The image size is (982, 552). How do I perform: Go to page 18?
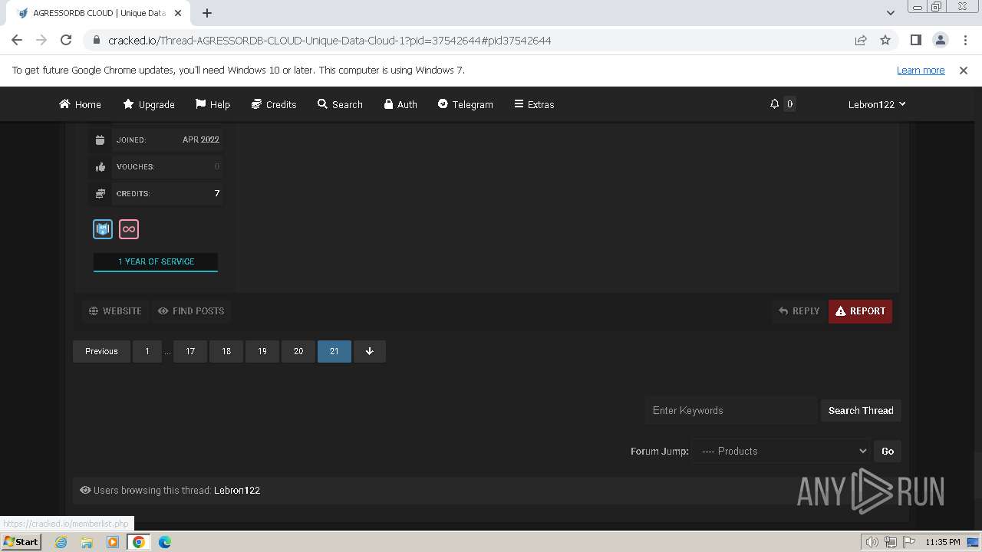[x=226, y=351]
